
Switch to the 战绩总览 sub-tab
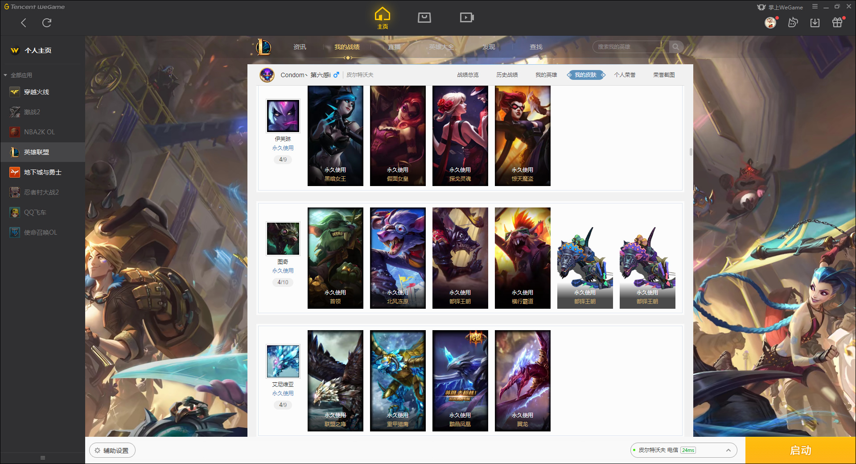[468, 75]
